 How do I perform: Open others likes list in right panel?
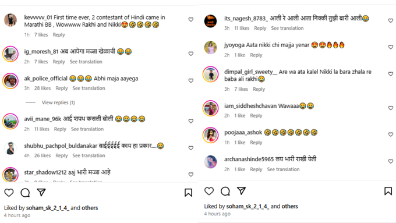[289, 206]
